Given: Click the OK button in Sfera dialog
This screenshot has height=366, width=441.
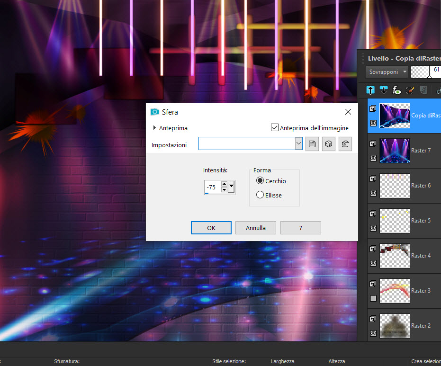Looking at the screenshot, I should [x=211, y=228].
